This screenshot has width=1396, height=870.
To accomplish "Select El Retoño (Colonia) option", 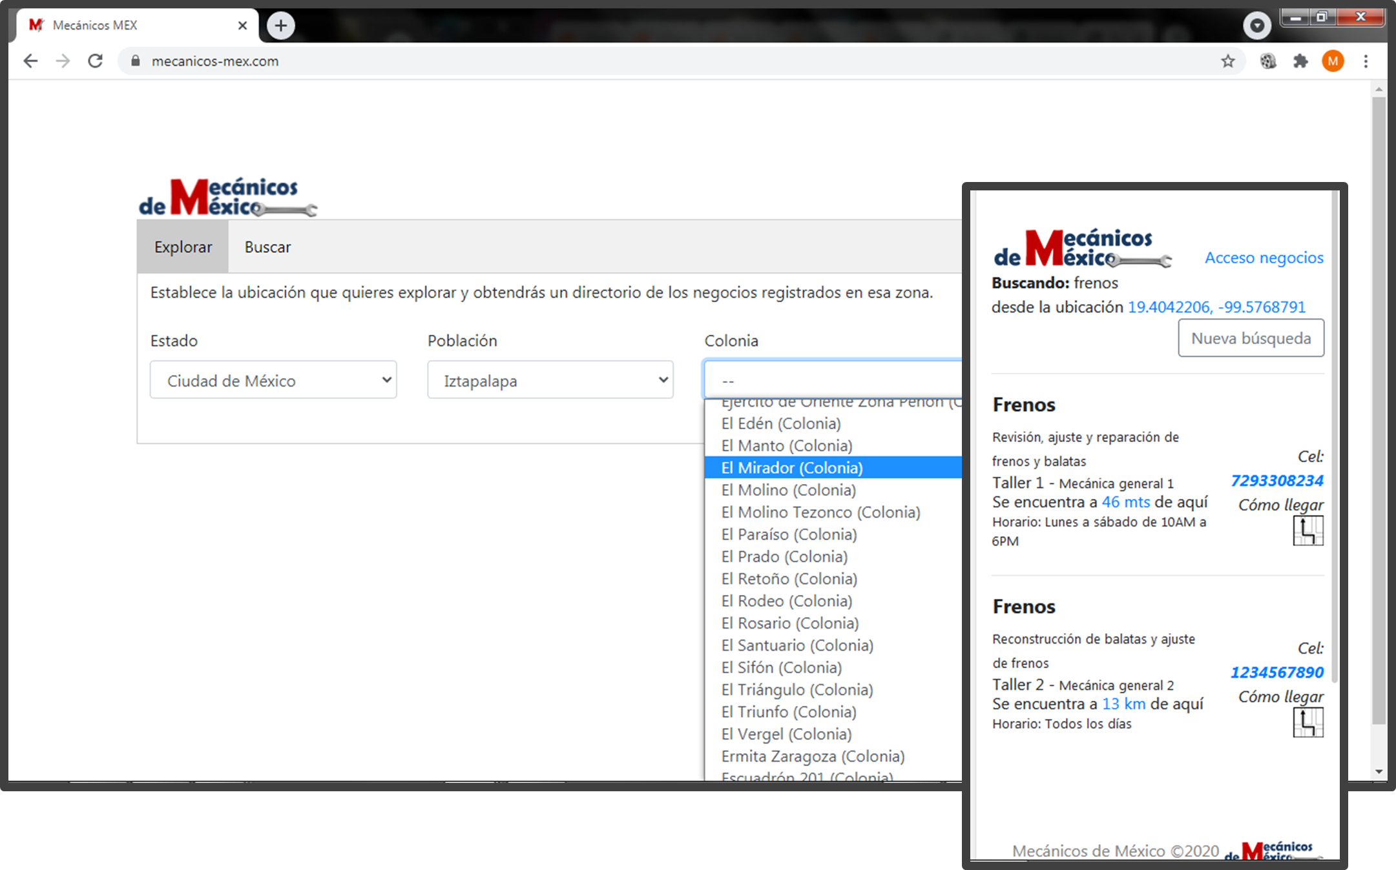I will point(833,578).
